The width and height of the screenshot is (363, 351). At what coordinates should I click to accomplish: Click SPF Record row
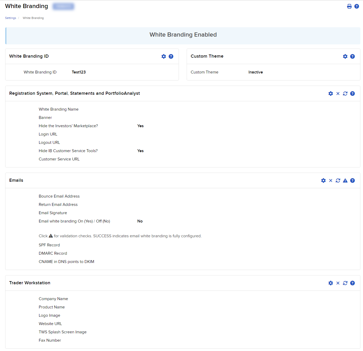(49, 245)
